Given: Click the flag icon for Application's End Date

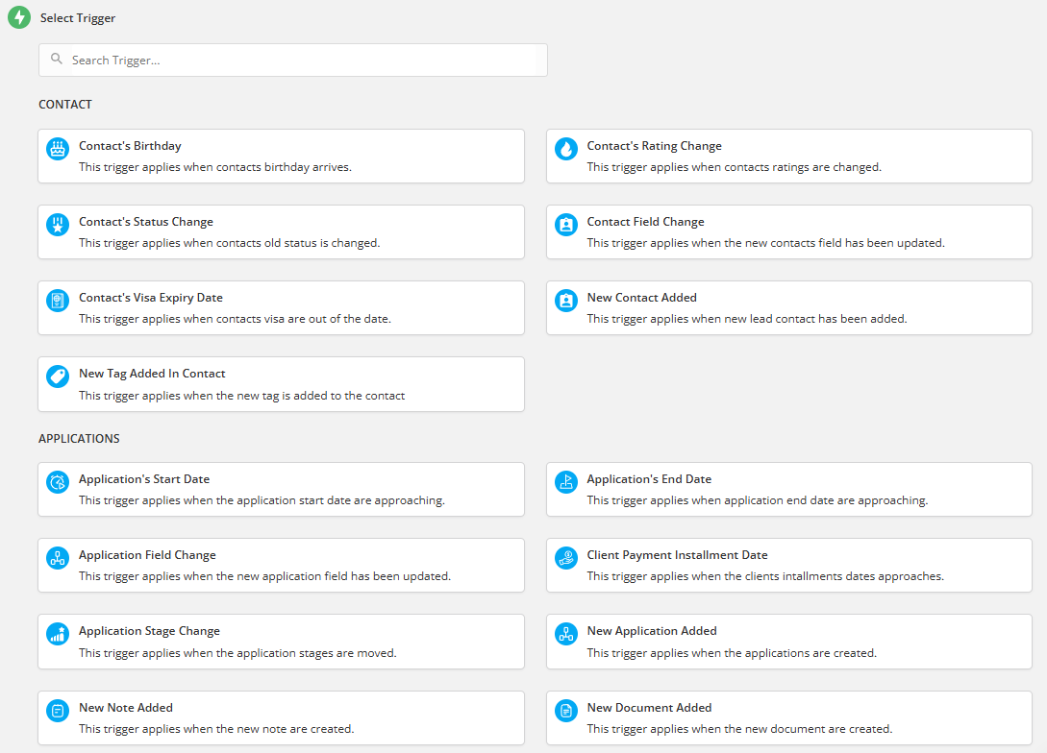Looking at the screenshot, I should pos(566,482).
